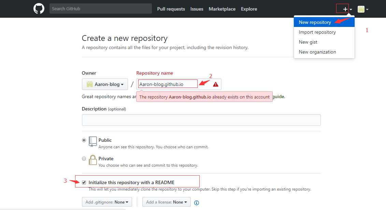The image size is (386, 210).
Task: Toggle Initialize this repository with a README
Action: pyautogui.click(x=84, y=182)
